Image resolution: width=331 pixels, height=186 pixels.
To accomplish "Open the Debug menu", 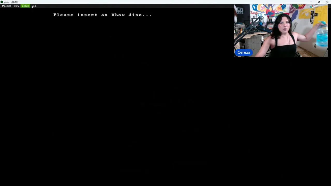I will [25, 6].
